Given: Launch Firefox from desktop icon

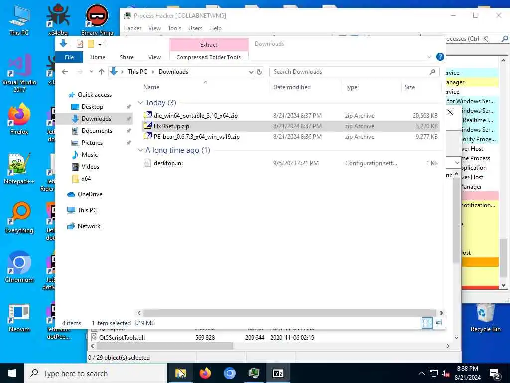Looking at the screenshot, I should click(x=19, y=119).
